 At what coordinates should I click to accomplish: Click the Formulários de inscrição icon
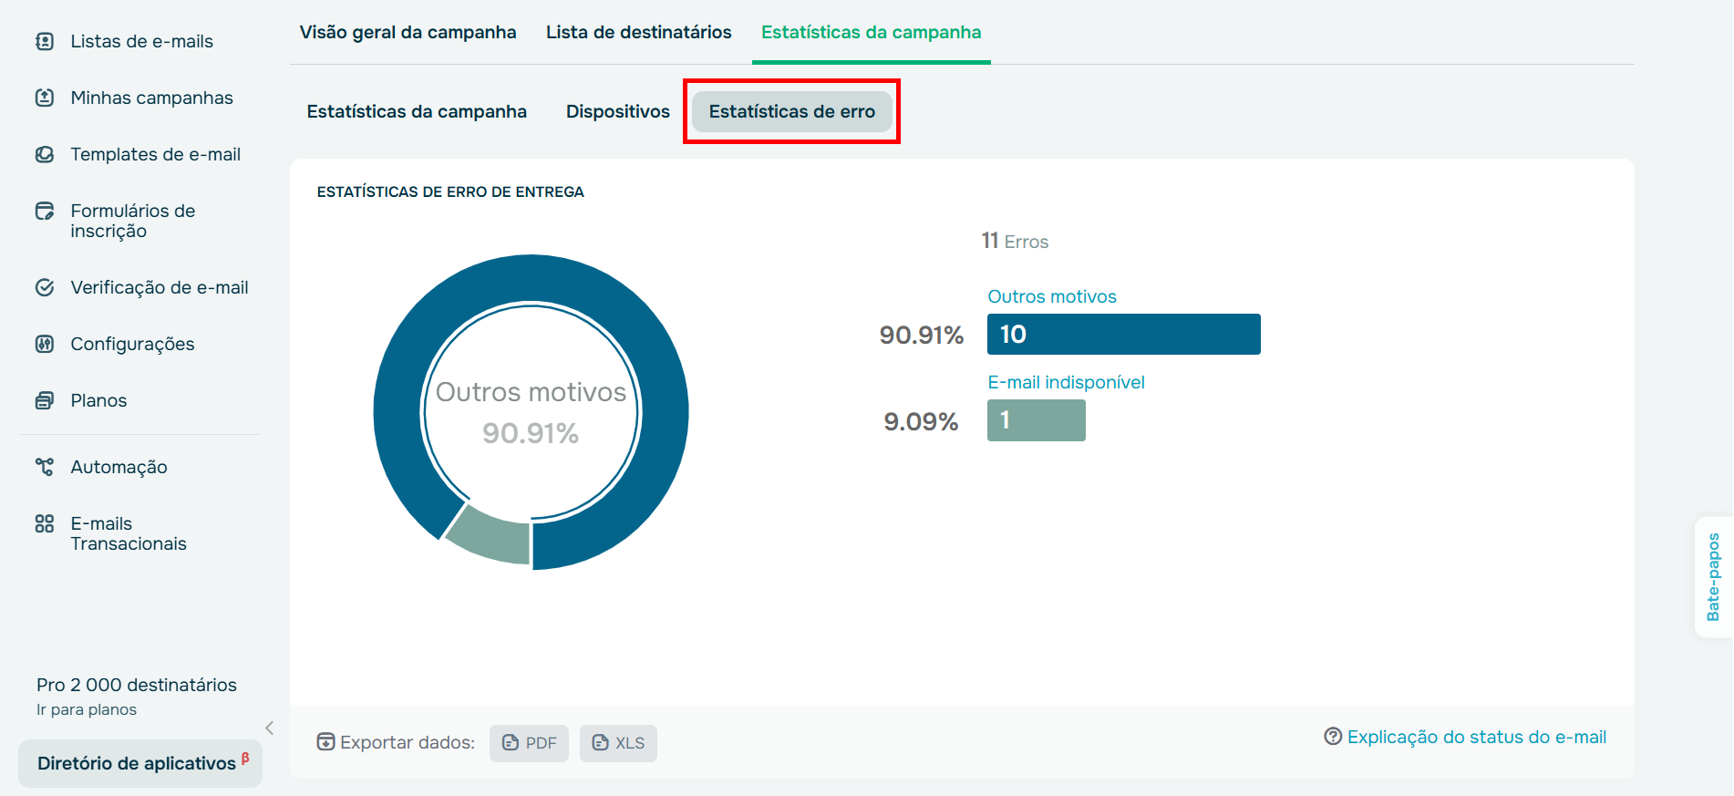45,212
